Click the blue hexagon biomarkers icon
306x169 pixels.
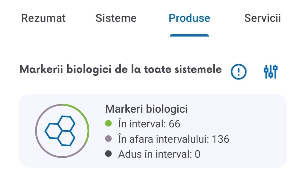61,131
